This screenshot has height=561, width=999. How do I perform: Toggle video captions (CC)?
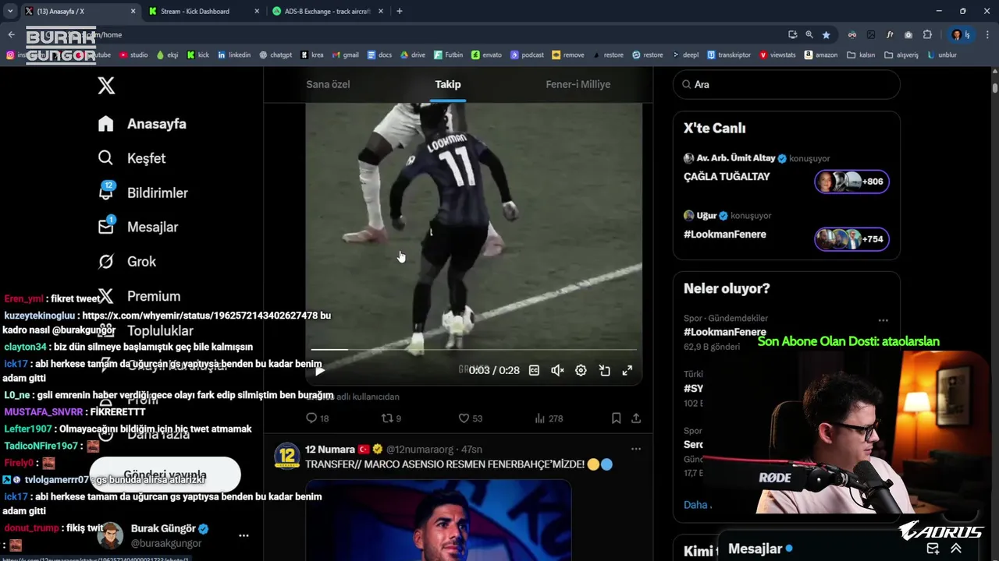(535, 371)
